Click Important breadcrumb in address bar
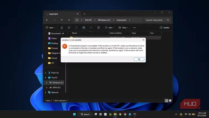The height and width of the screenshot is (118, 209). point(121,20)
